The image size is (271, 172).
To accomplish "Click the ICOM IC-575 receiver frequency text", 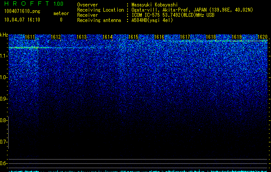I will 173,15.
